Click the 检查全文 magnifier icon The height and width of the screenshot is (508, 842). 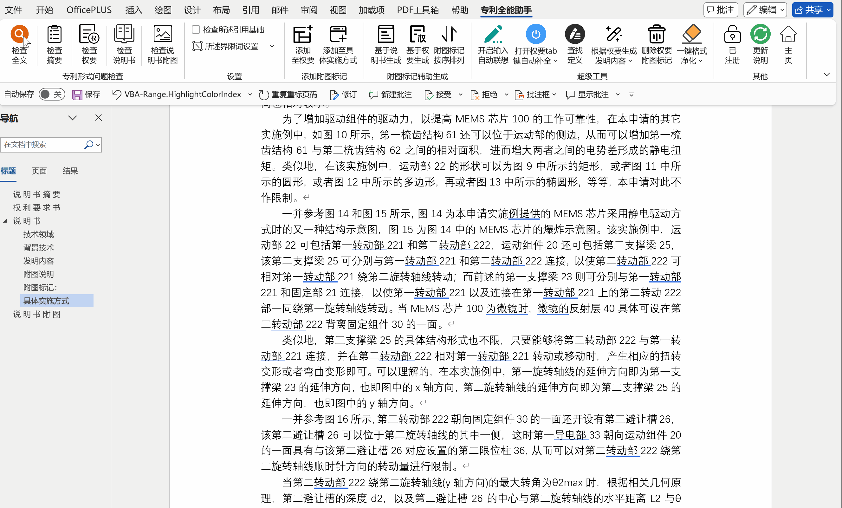[19, 34]
